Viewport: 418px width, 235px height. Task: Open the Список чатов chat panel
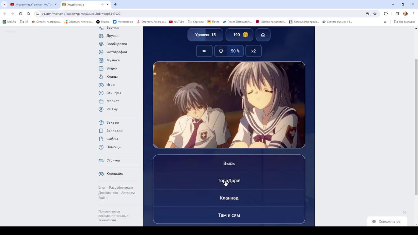click(387, 221)
